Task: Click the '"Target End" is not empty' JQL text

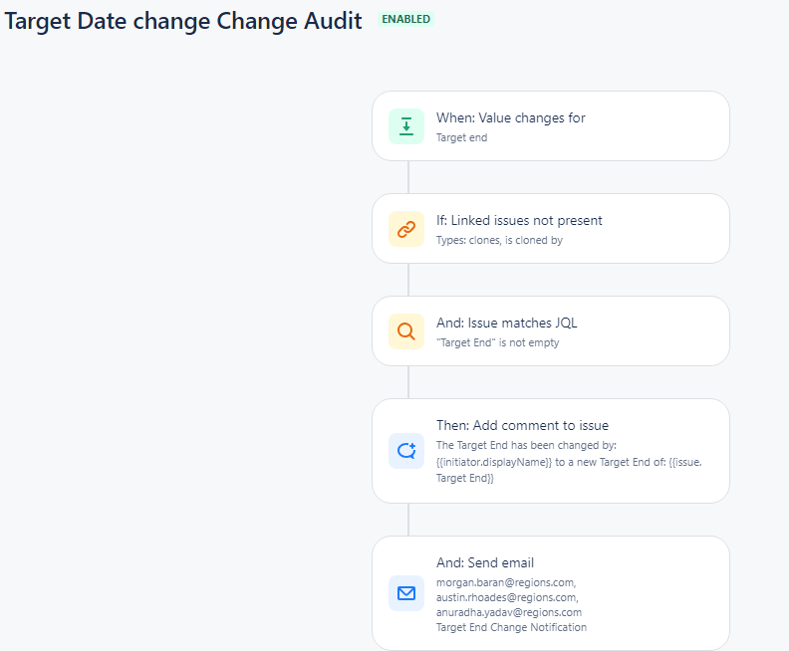Action: [x=498, y=342]
